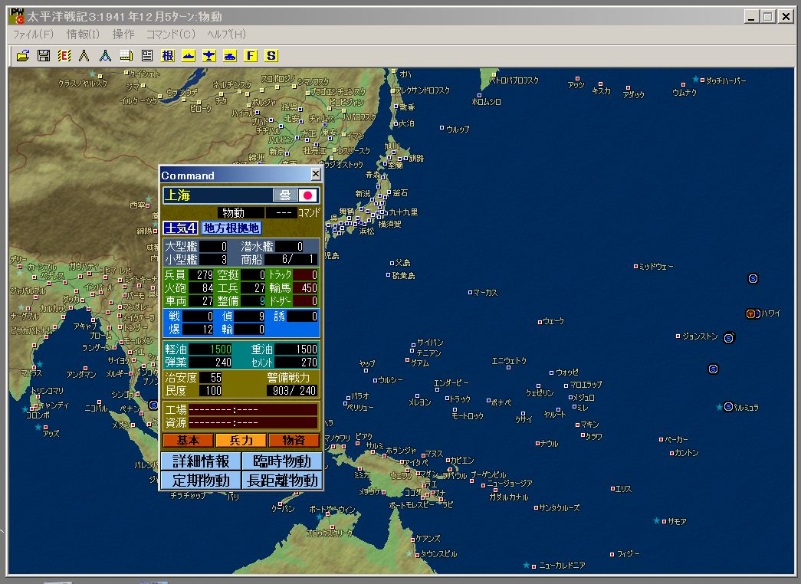Click the 曇 weather indicator beside 上海

pos(284,195)
